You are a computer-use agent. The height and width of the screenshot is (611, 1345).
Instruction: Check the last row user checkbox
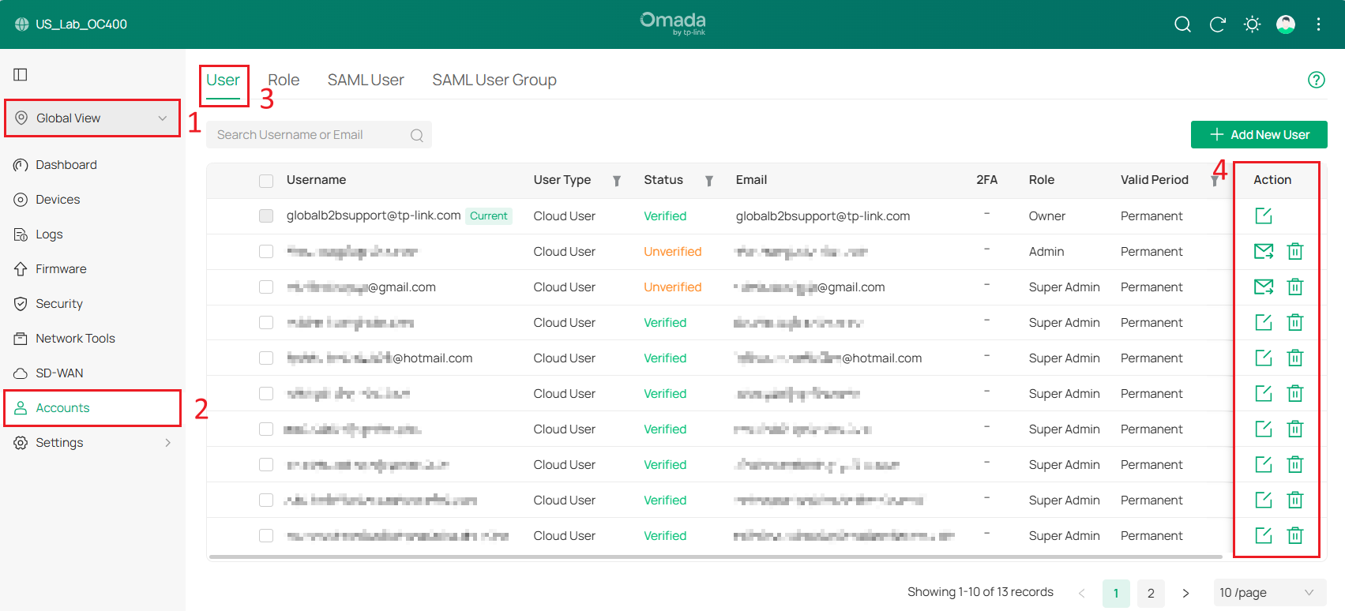click(266, 535)
